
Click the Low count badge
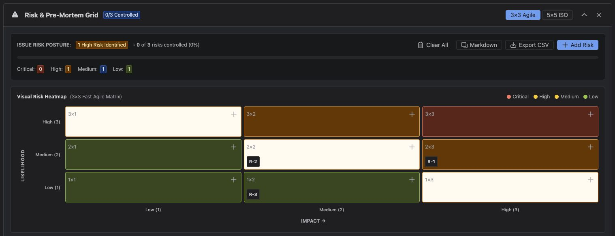point(129,69)
